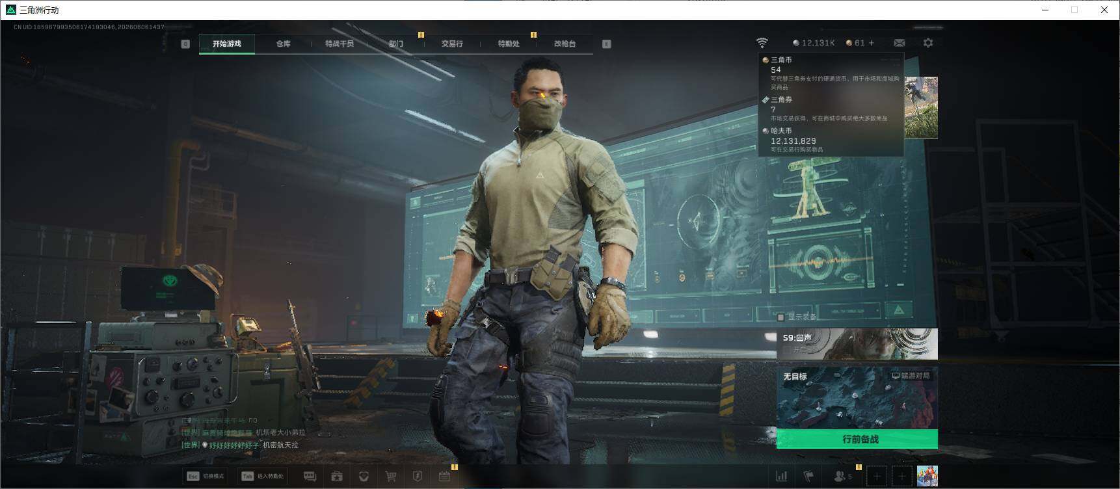Click the 三角洲行动 app logo in title bar

coord(10,10)
